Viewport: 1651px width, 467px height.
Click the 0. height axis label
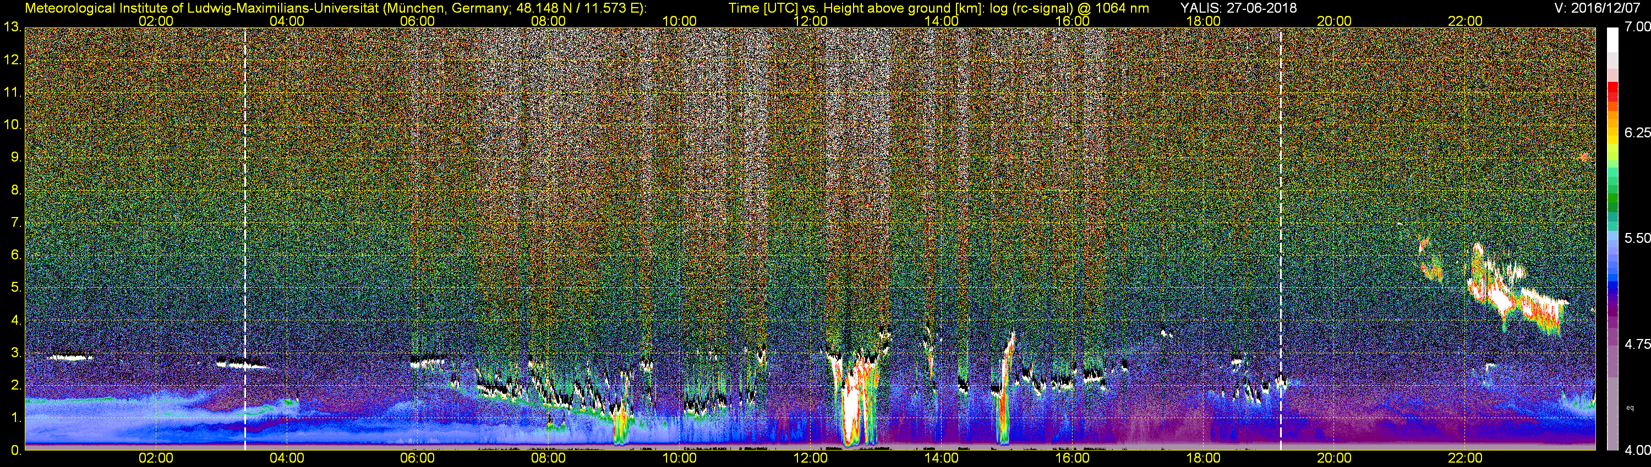pyautogui.click(x=15, y=451)
